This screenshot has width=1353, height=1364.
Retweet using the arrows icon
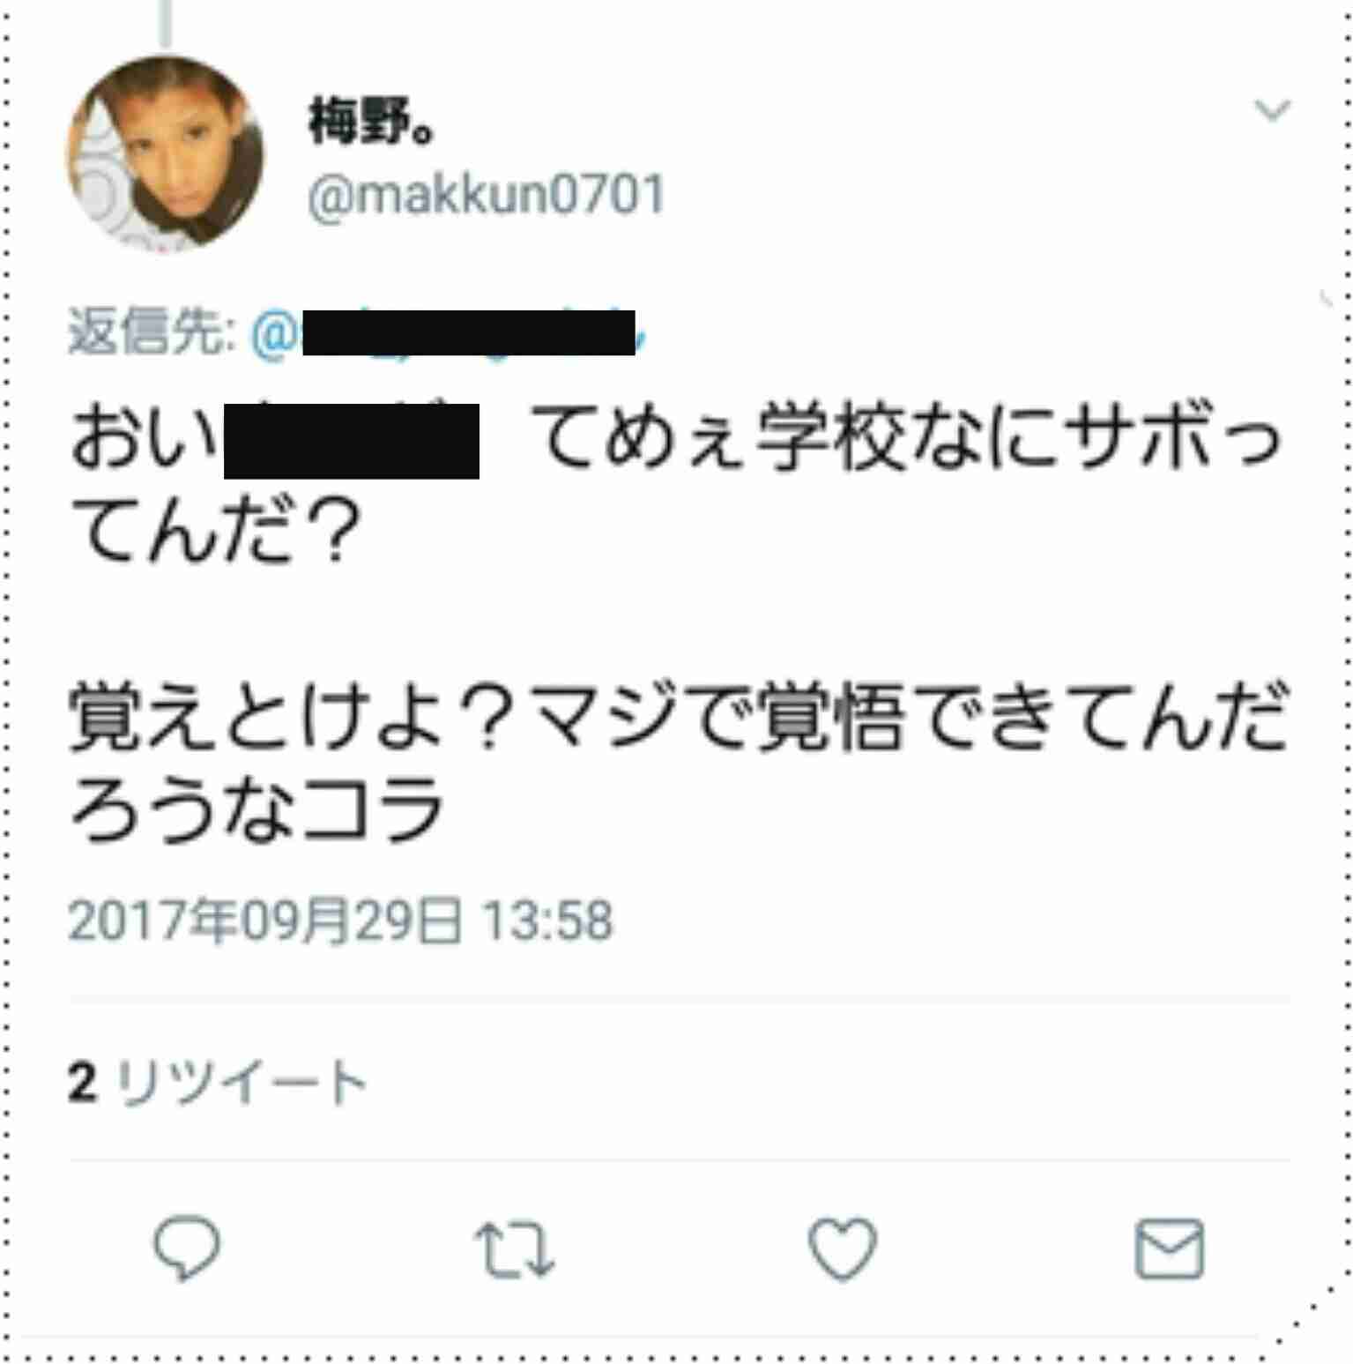click(x=514, y=1249)
